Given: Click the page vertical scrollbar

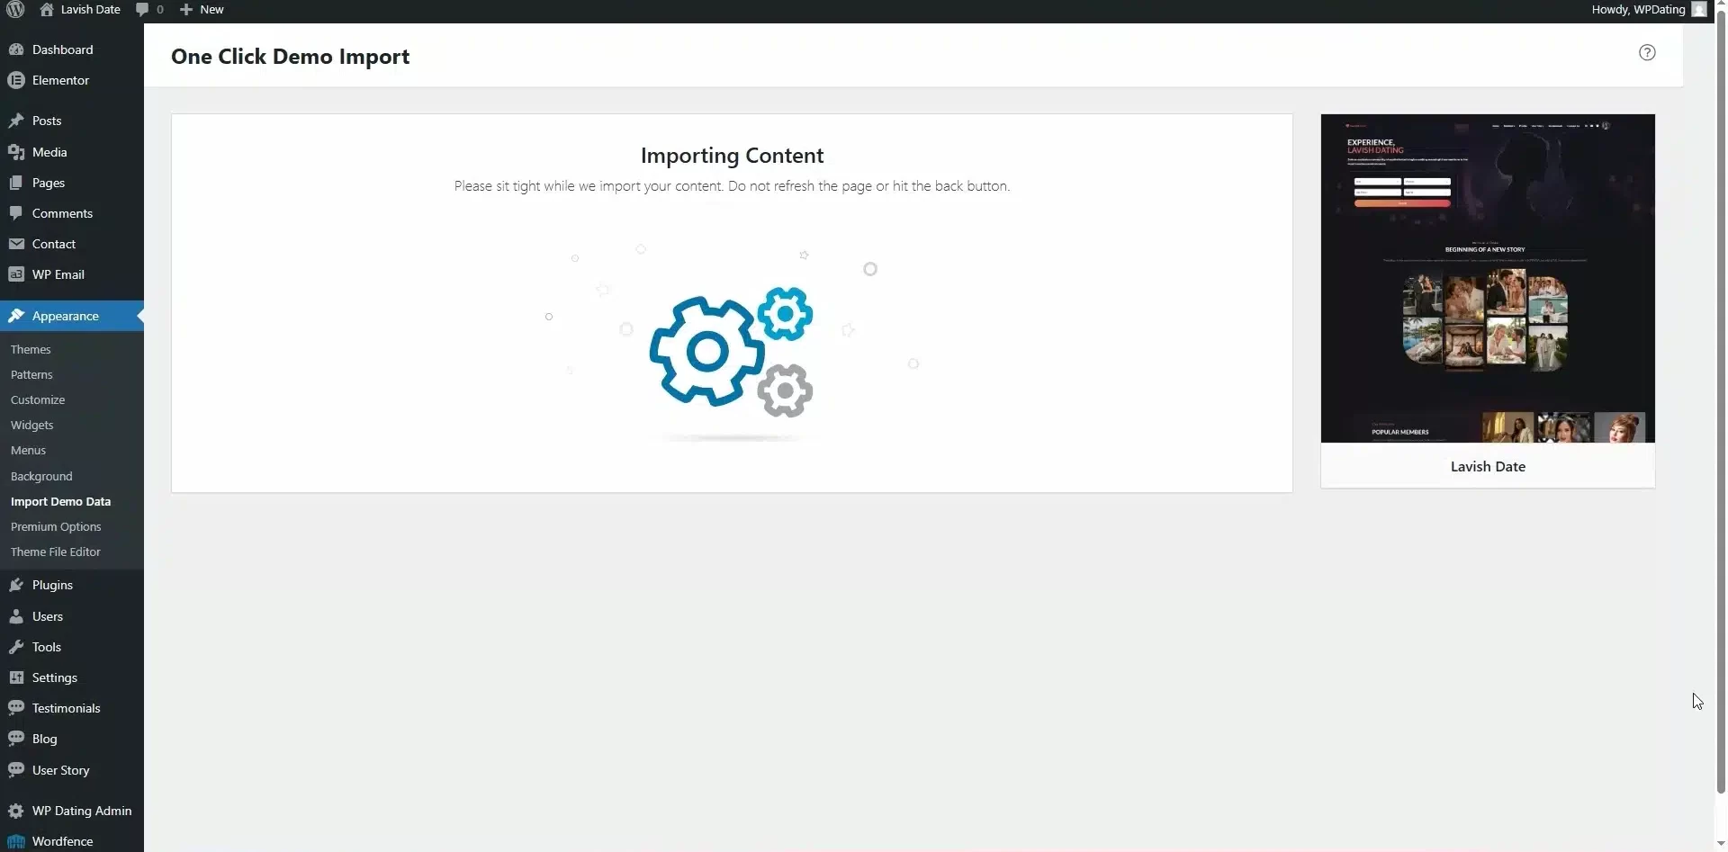Looking at the screenshot, I should point(1721,405).
